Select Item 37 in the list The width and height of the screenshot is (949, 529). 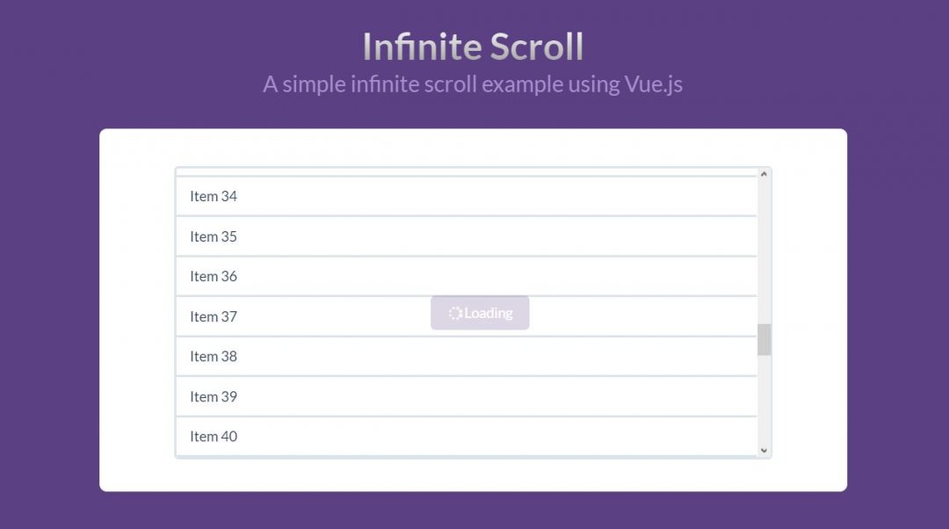coord(214,316)
